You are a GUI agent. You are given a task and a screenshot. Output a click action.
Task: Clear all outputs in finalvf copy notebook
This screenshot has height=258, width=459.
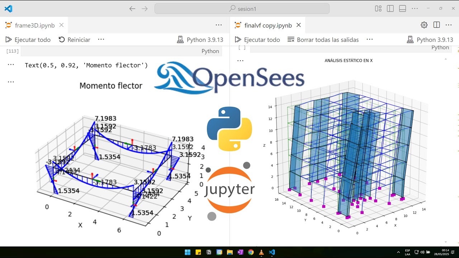323,40
